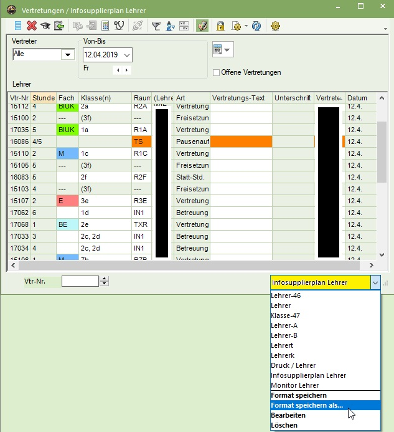The width and height of the screenshot is (394, 432).
Task: Click the blue refresh arrows icon
Action: click(x=256, y=26)
